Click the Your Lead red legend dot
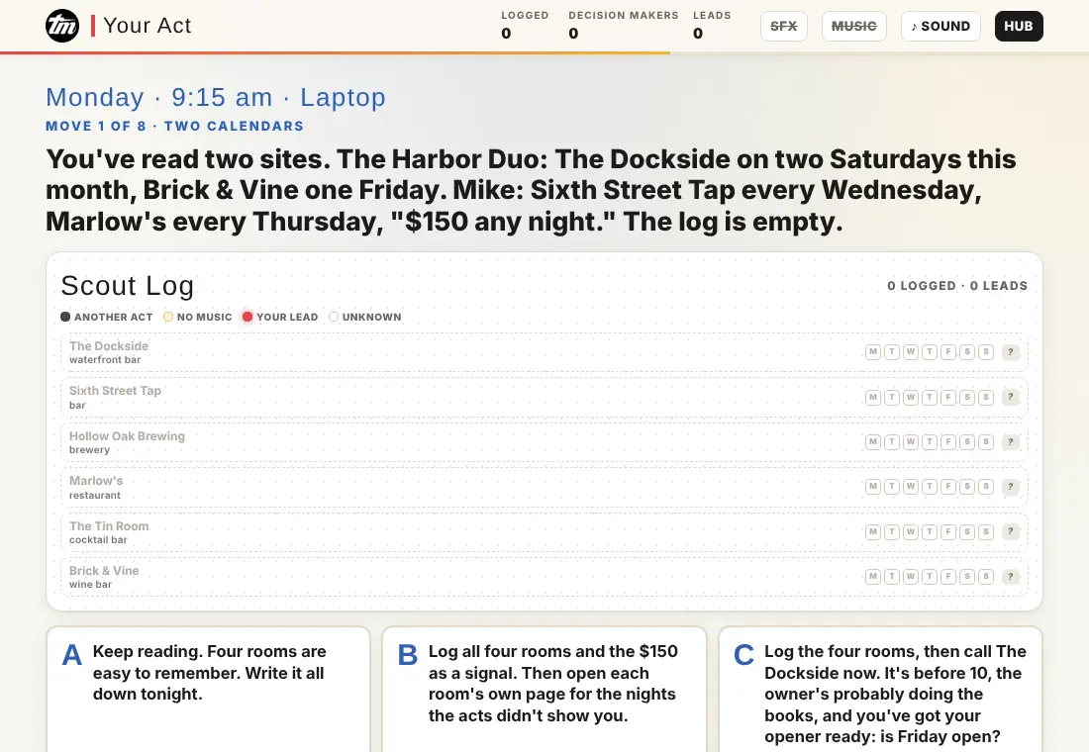The image size is (1089, 752). pyautogui.click(x=247, y=317)
